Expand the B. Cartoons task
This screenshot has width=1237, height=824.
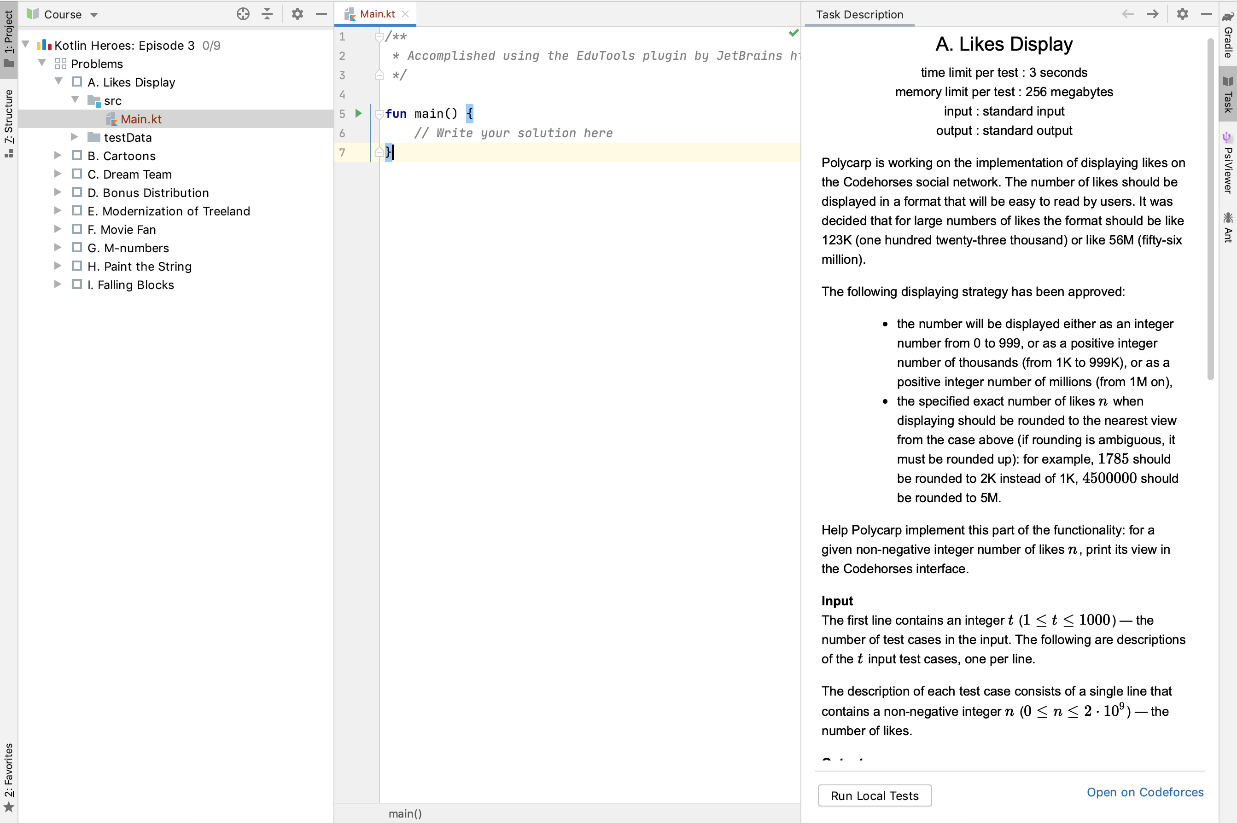(x=58, y=156)
